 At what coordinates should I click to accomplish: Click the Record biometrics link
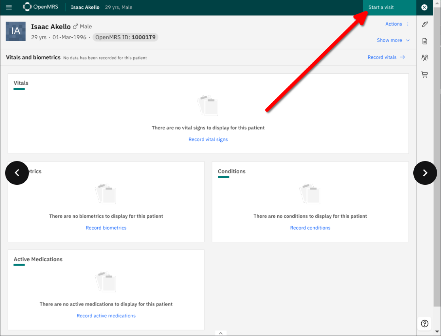point(106,228)
